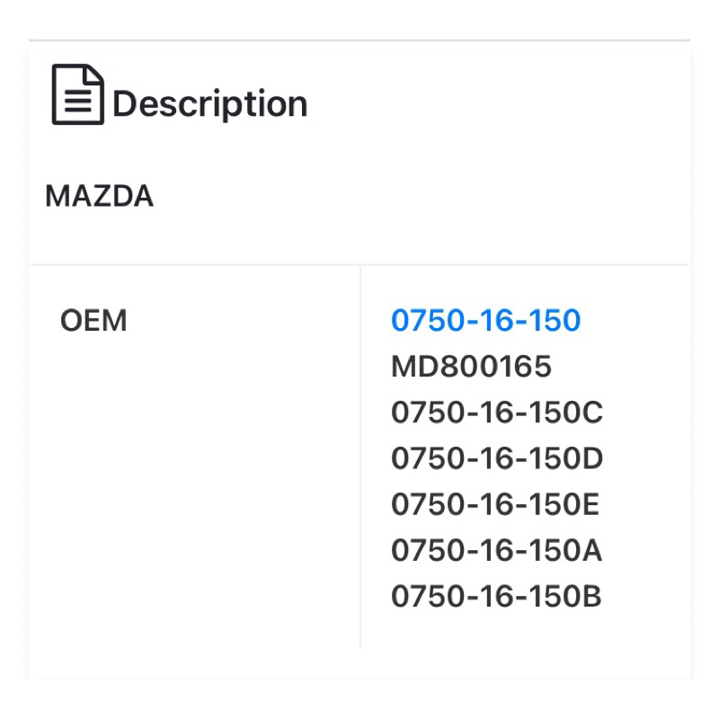Click the OEM row label
The image size is (719, 719).
93,320
